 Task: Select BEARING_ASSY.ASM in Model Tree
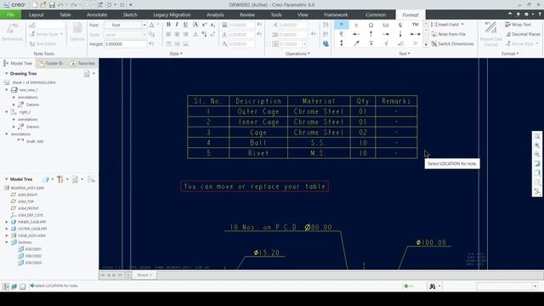[27, 188]
